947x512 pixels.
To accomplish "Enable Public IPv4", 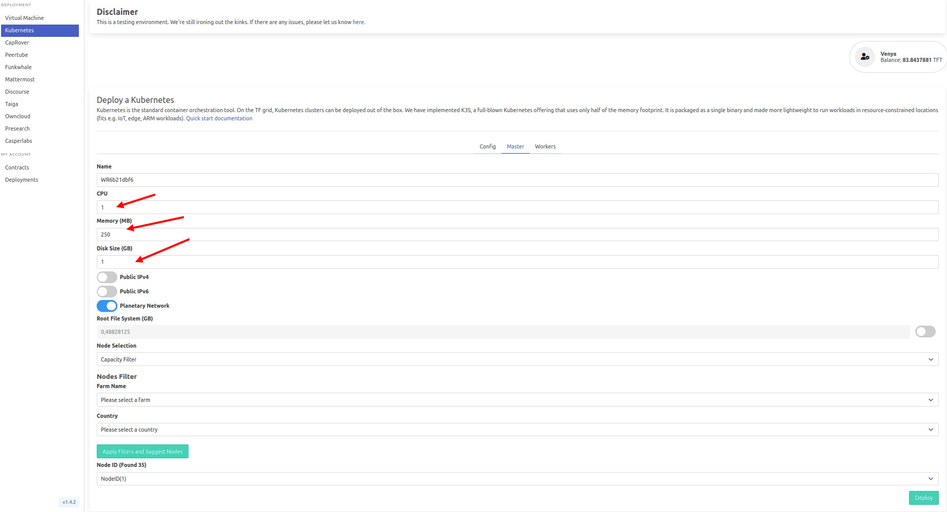I will 107,276.
